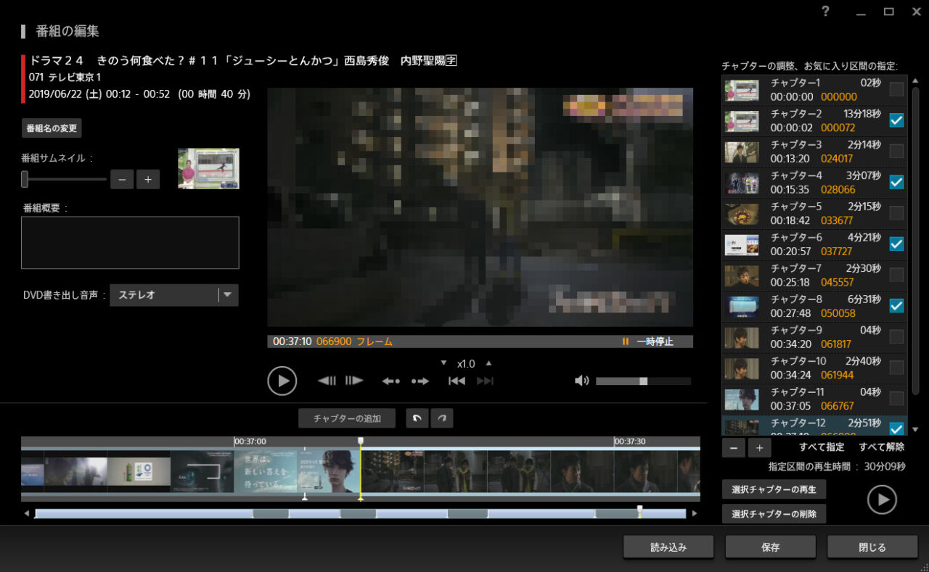Click the redo arrow button
This screenshot has width=929, height=572.
[x=441, y=418]
